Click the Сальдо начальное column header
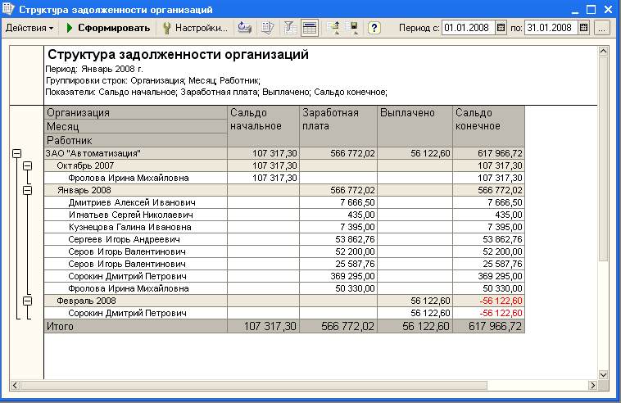The height and width of the screenshot is (403, 621). tap(263, 126)
